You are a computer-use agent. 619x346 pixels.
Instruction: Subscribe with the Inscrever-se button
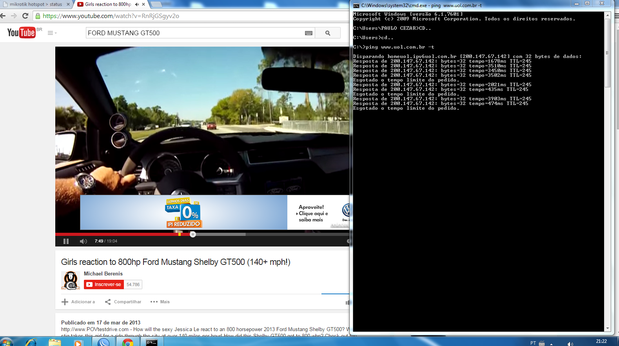click(104, 284)
